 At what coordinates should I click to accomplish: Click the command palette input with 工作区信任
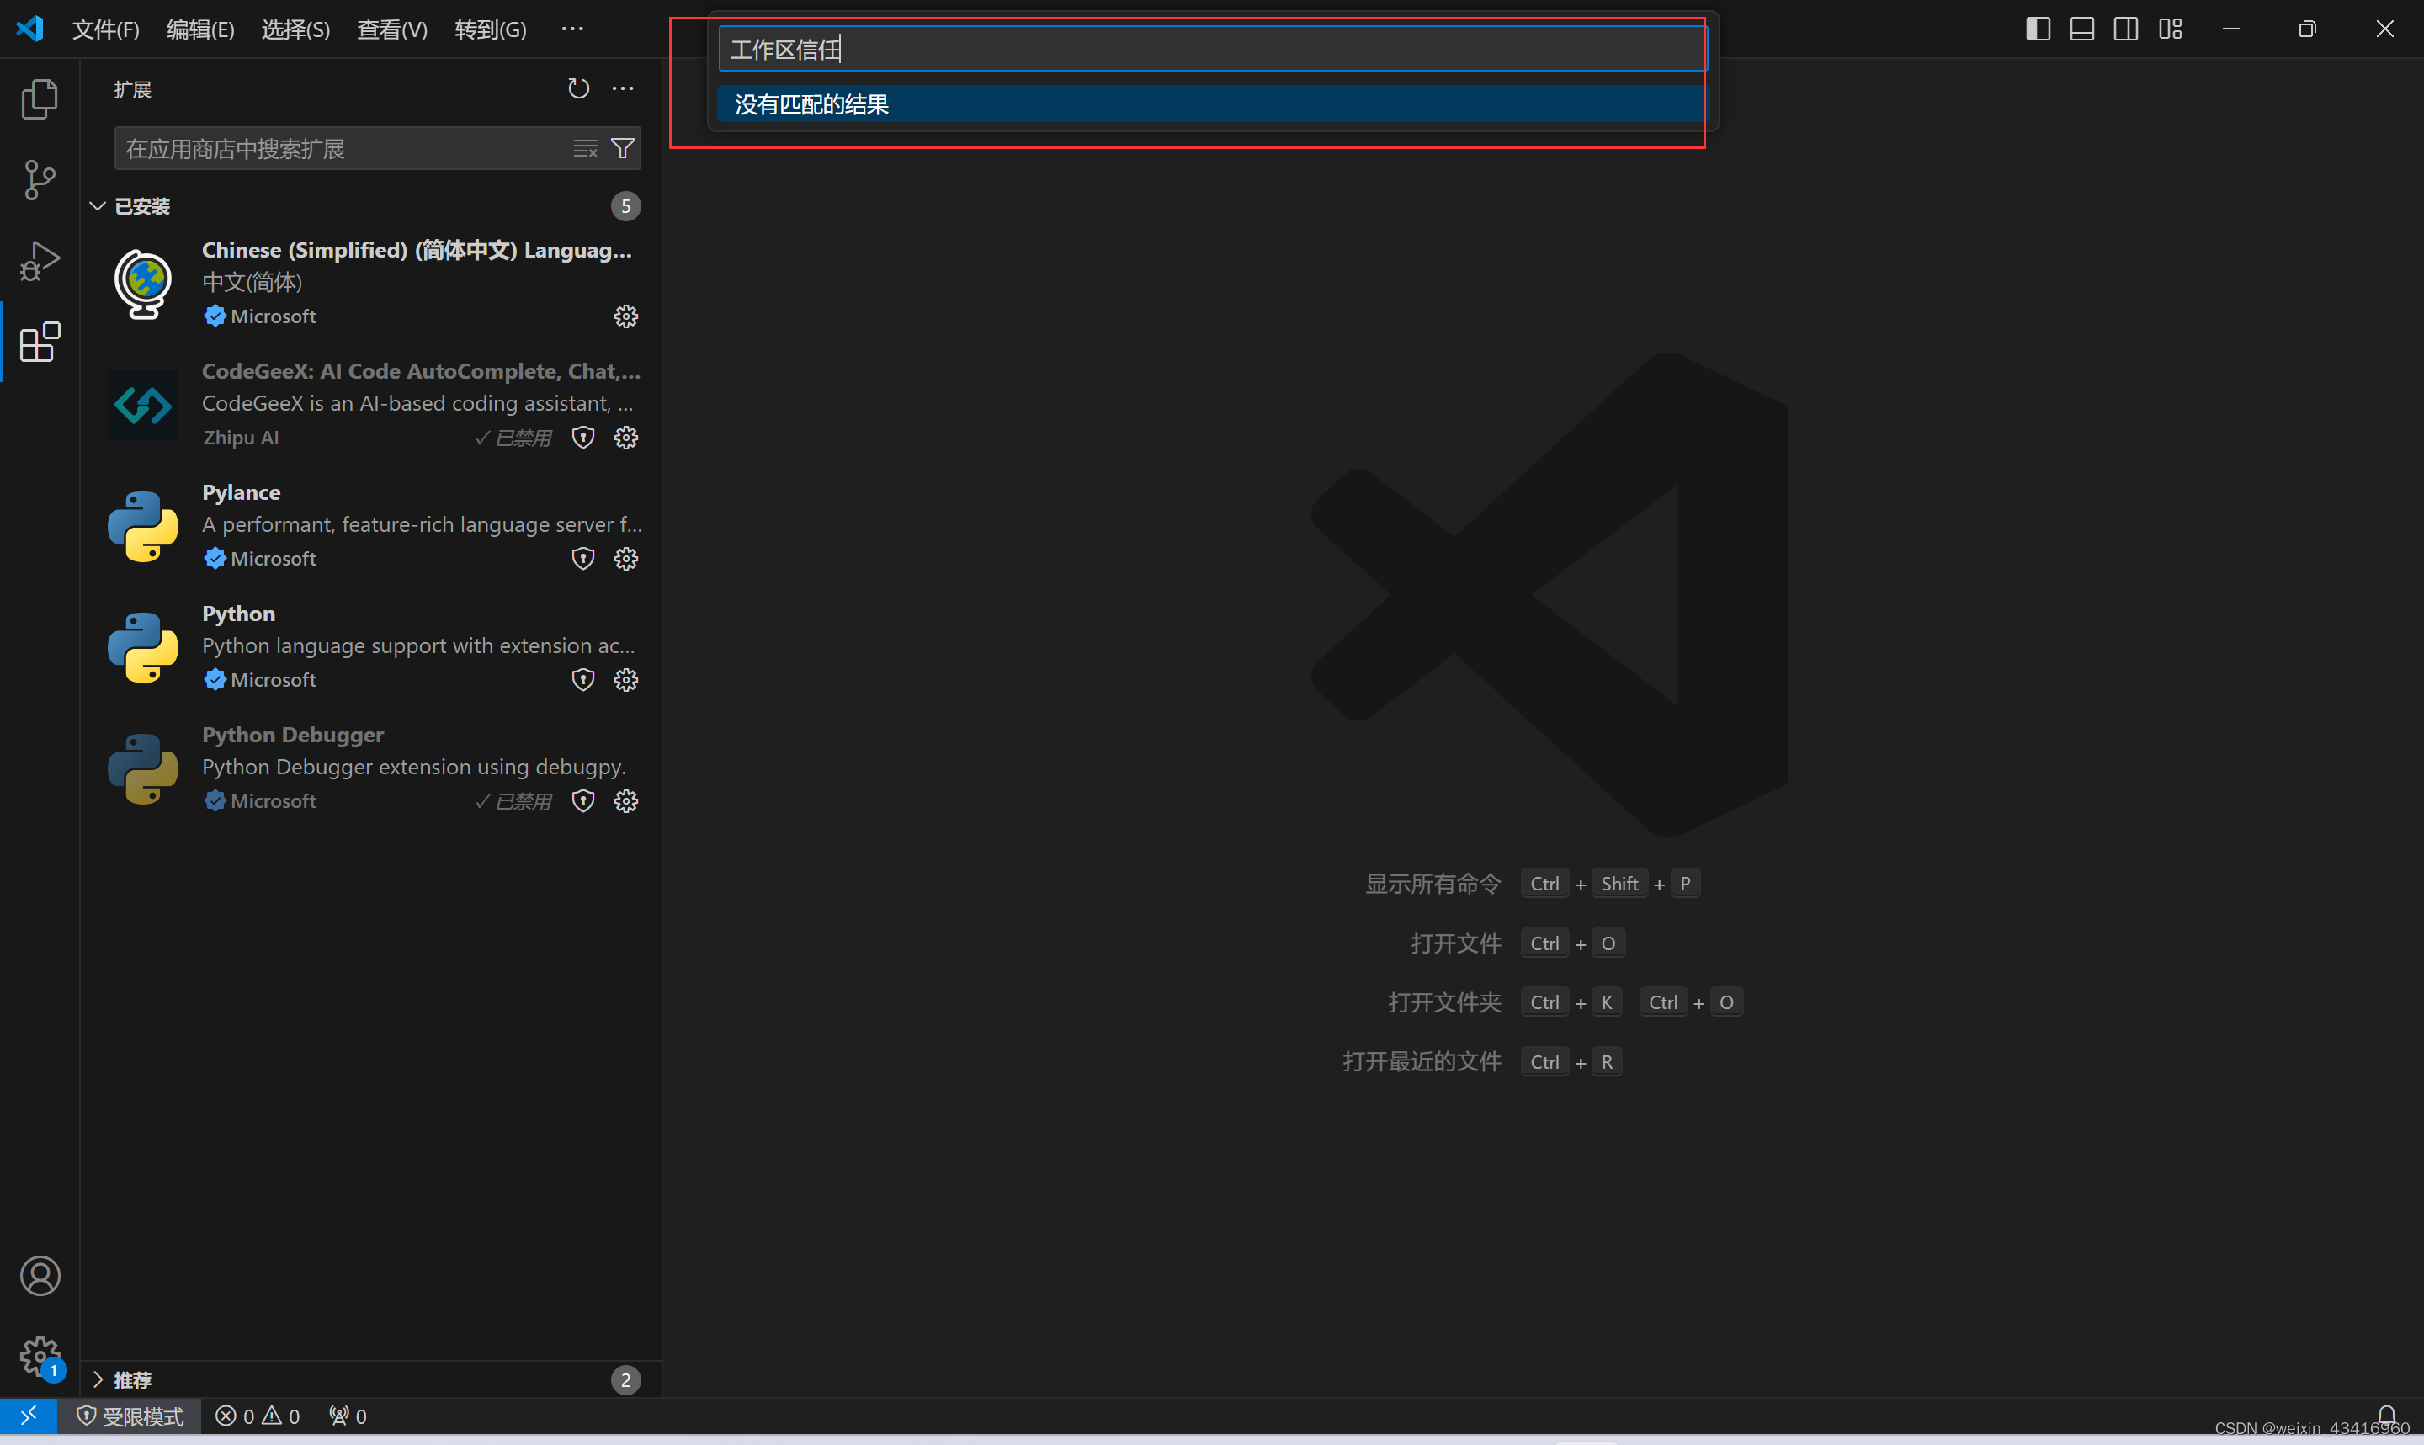tap(1211, 49)
